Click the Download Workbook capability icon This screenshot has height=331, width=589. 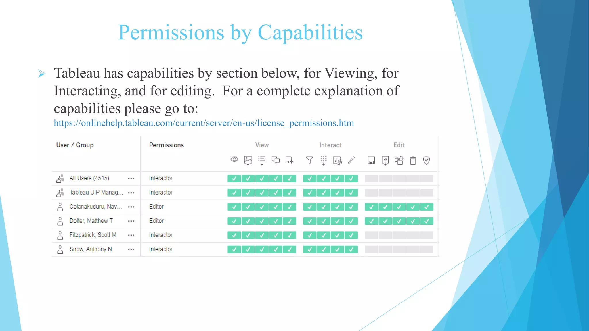[385, 161]
